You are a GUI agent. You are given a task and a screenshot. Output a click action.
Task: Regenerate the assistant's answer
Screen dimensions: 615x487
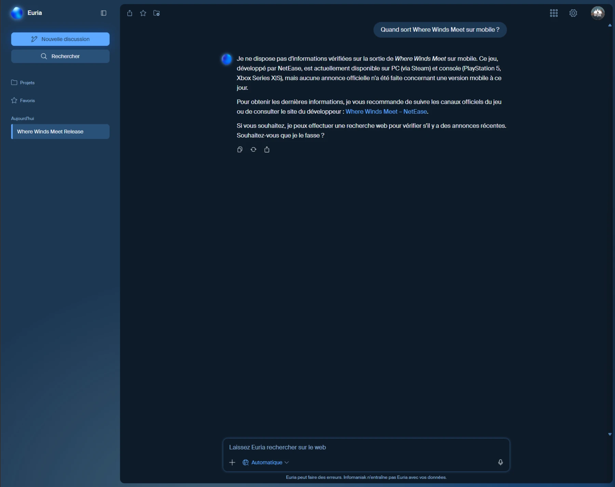(253, 150)
